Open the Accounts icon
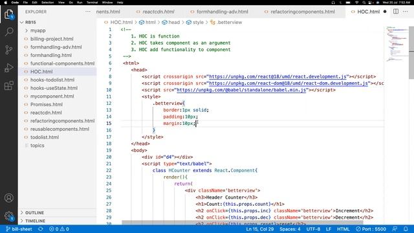Image resolution: width=414 pixels, height=233 pixels. coord(8,198)
